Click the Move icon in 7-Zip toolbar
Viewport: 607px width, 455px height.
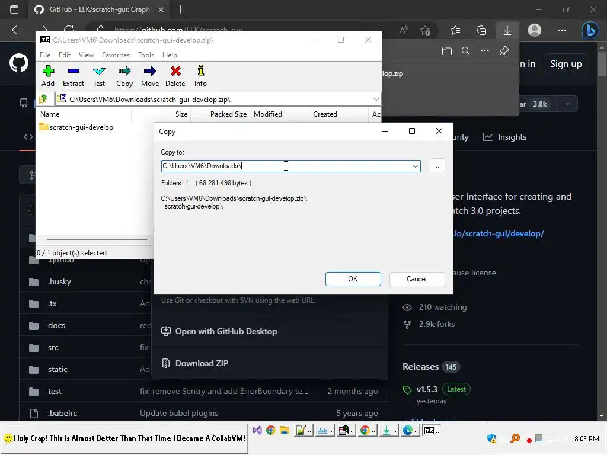pos(150,76)
